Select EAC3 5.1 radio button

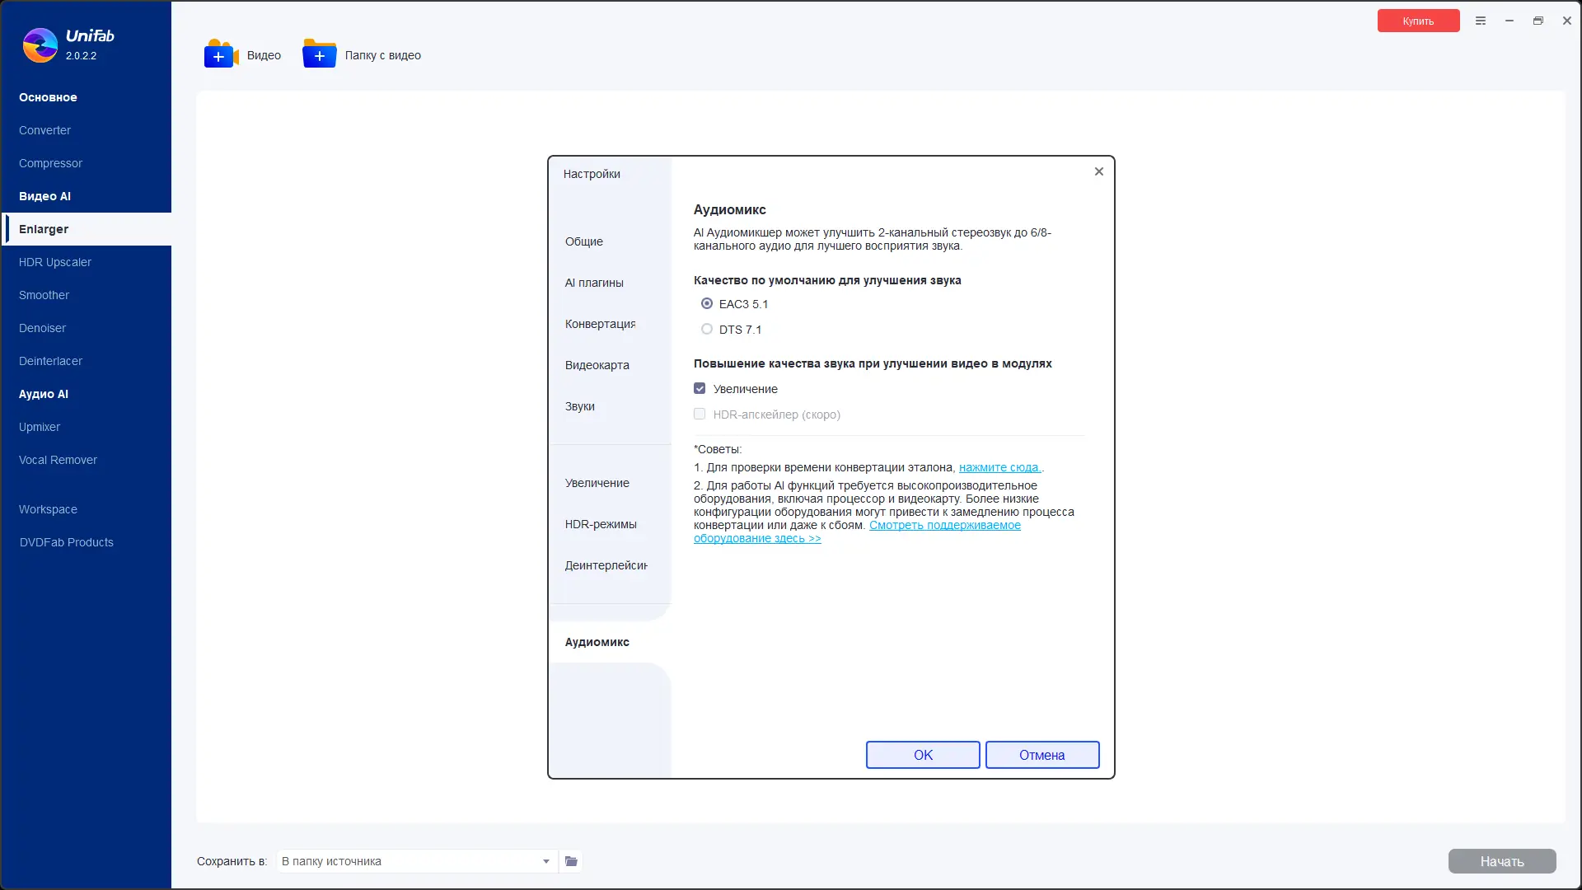pyautogui.click(x=707, y=304)
